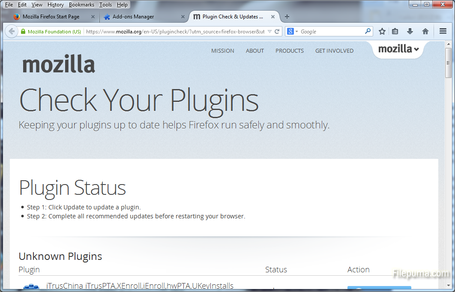Show bookmarks list icon in toolbar
This screenshot has width=455, height=292.
395,31
